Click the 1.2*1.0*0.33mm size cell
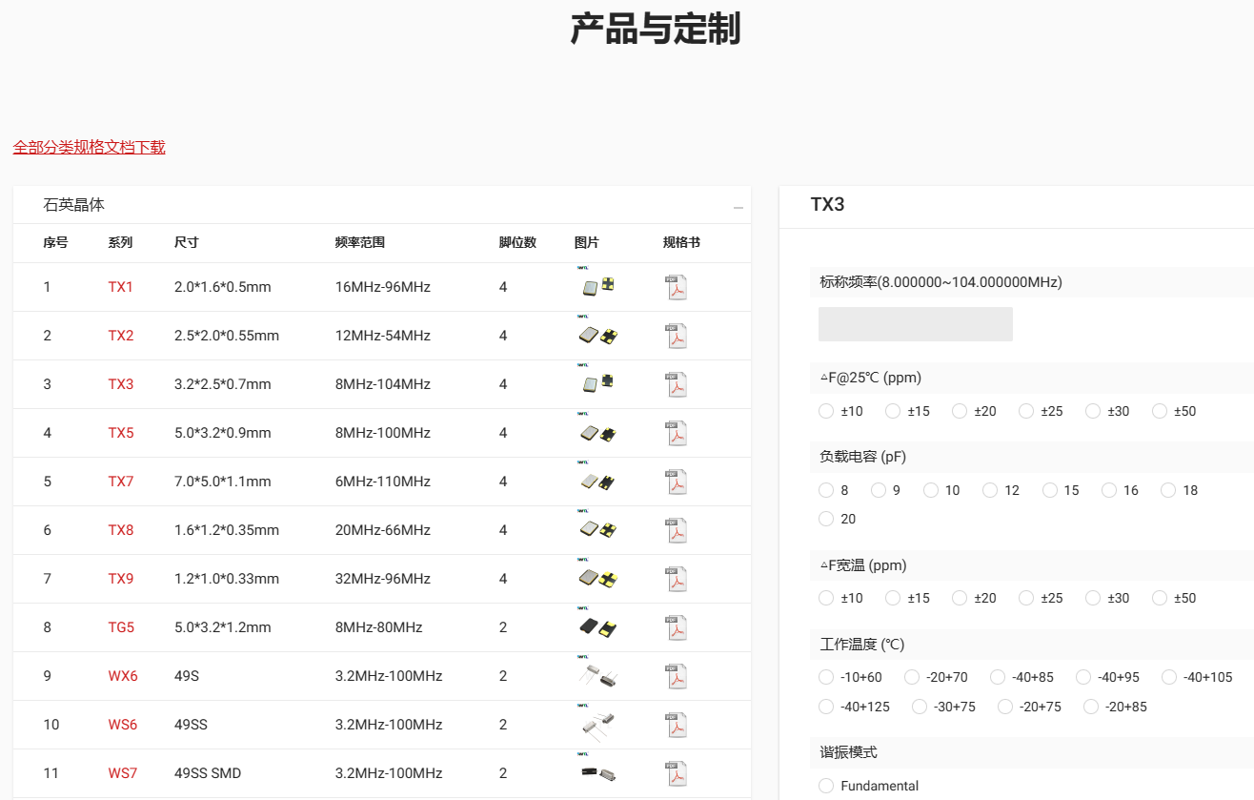The height and width of the screenshot is (800, 1254). (227, 579)
